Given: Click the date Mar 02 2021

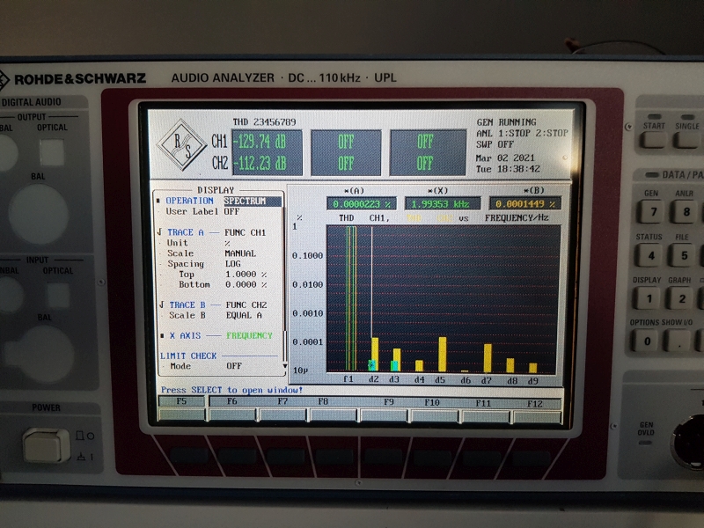Looking at the screenshot, I should 505,158.
